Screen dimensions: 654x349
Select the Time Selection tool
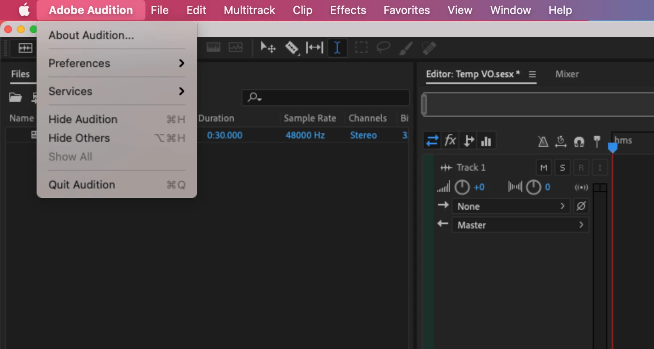[337, 48]
